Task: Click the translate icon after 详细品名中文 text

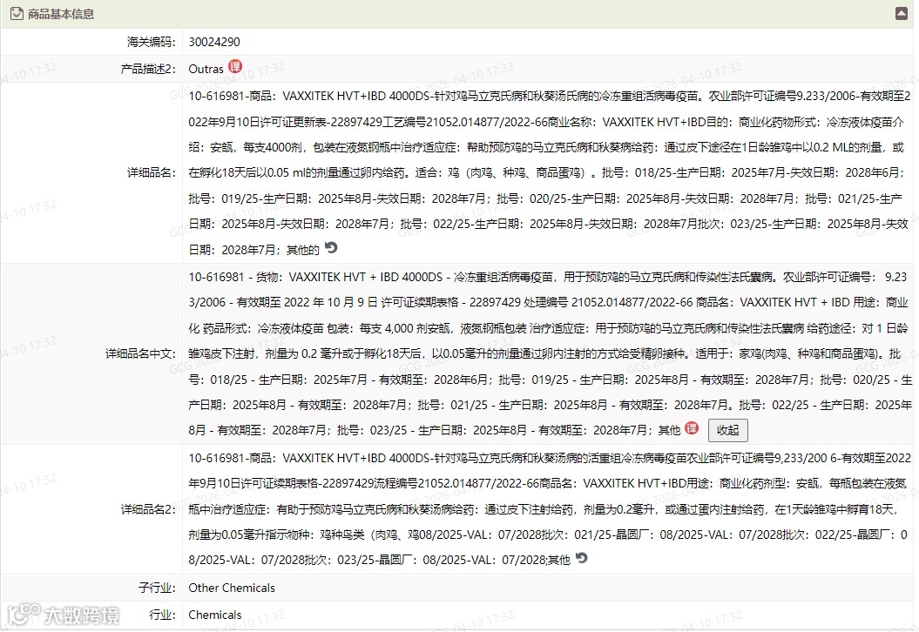Action: pos(692,428)
